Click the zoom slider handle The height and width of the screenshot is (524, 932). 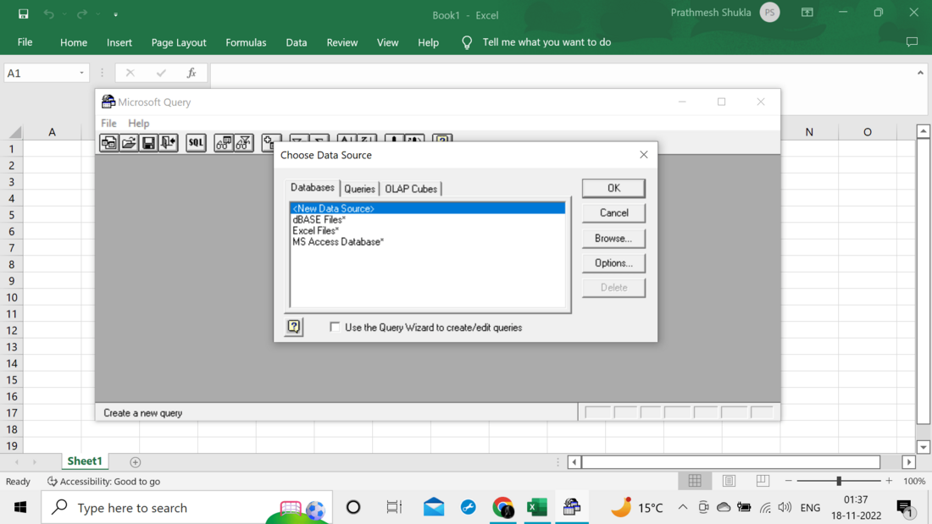(x=839, y=481)
